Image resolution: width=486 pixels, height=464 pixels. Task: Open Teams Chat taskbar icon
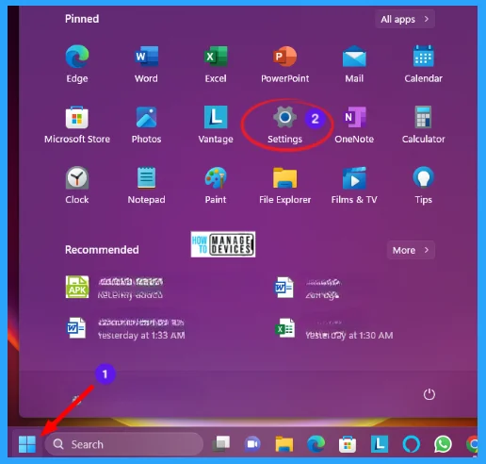(x=252, y=444)
